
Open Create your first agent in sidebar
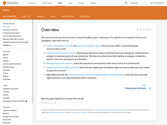pos(11,33)
